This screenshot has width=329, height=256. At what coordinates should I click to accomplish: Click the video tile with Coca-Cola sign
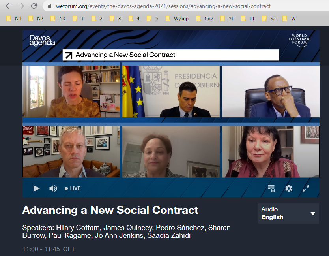pyautogui.click(x=71, y=152)
